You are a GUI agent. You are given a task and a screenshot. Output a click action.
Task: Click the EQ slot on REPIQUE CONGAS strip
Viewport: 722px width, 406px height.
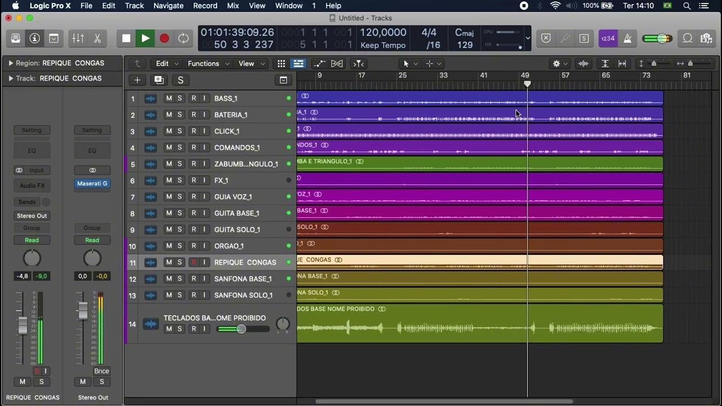pyautogui.click(x=32, y=151)
